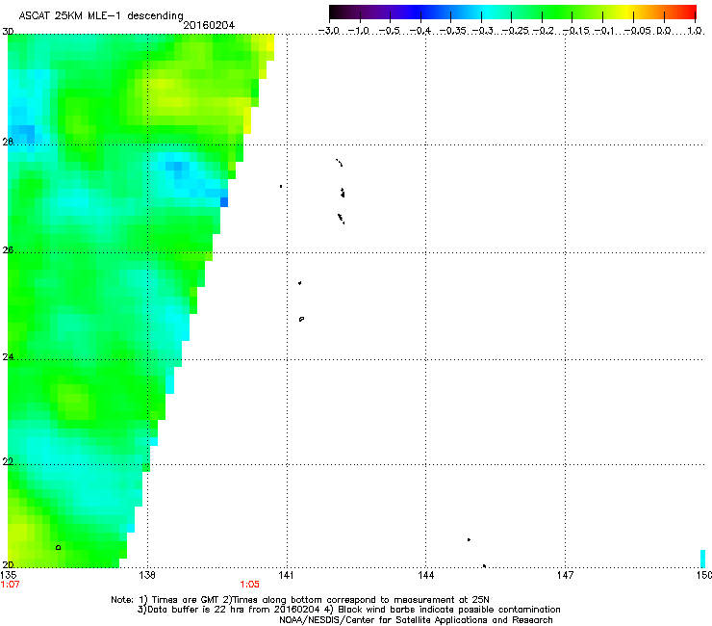The image size is (712, 626).
Task: Click the latitude label 22
Action: click(x=8, y=461)
